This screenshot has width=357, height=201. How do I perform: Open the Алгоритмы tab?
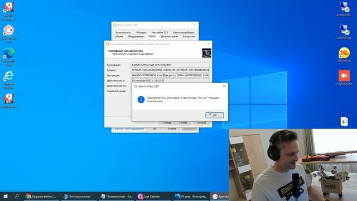tap(189, 36)
